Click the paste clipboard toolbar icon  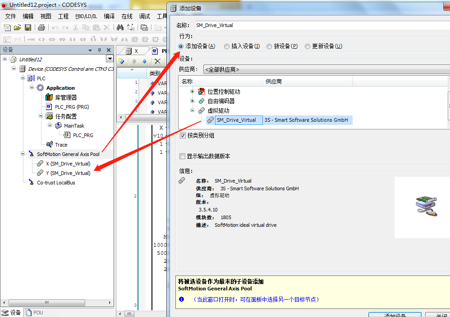[96, 28]
